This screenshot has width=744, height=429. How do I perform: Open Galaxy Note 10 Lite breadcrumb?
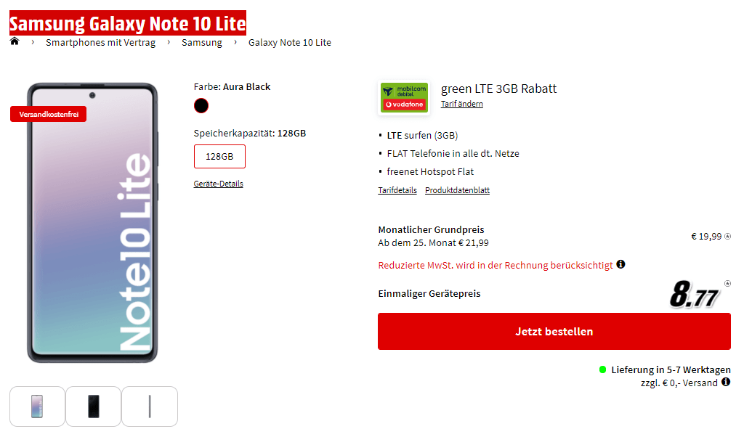[x=290, y=43]
